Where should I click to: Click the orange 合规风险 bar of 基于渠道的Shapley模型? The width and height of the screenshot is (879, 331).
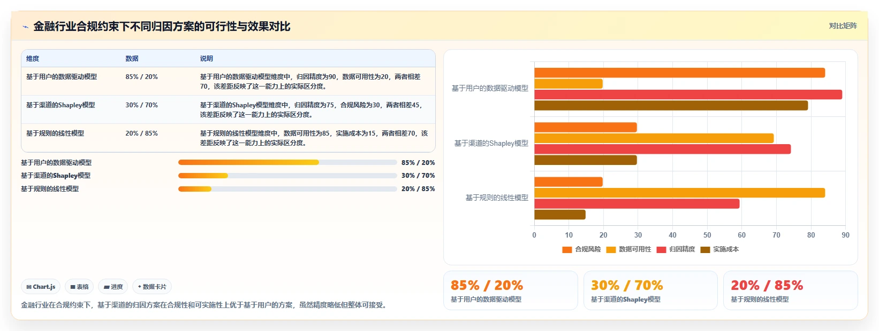click(586, 127)
